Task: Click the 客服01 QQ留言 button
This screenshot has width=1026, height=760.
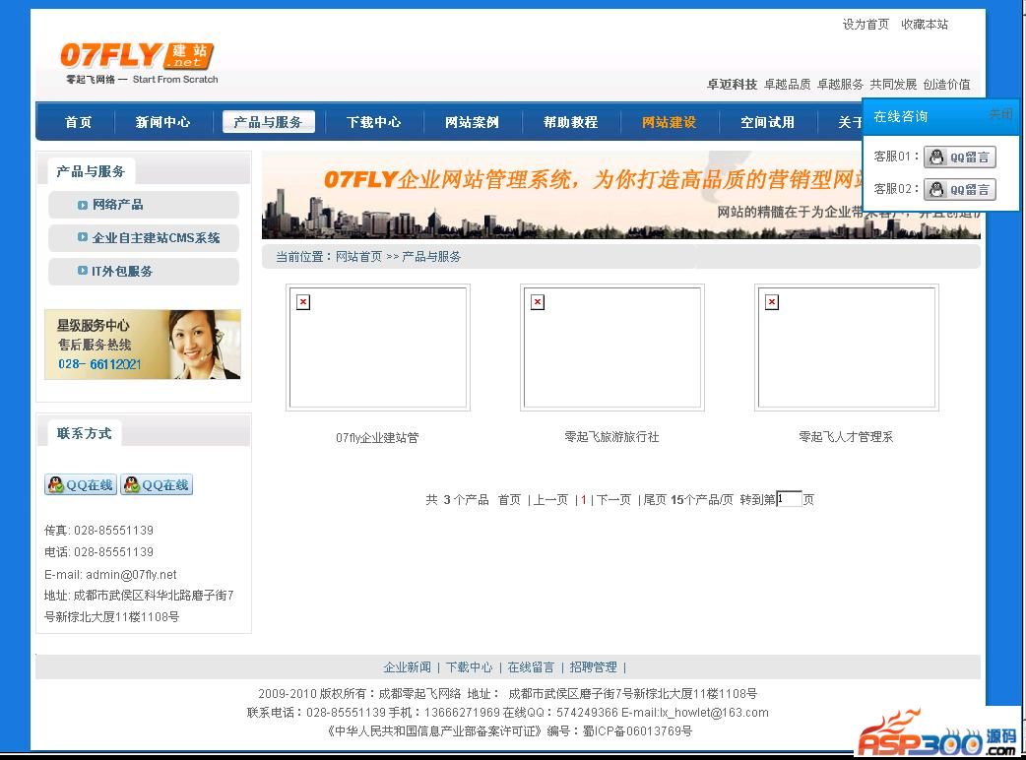Action: (959, 157)
